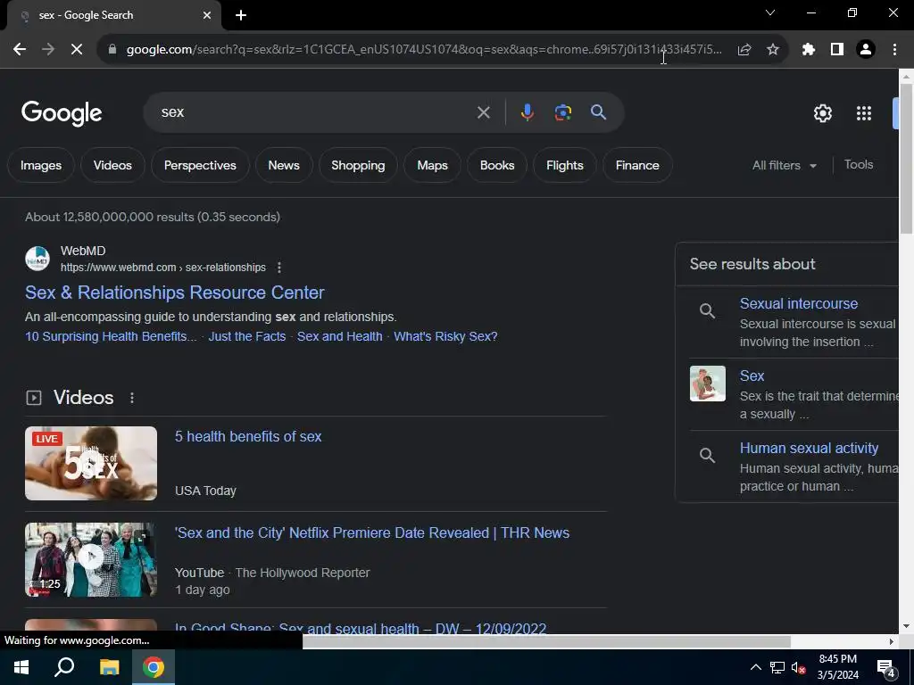Bookmark this tab with the star icon
914x685 pixels.
772,50
